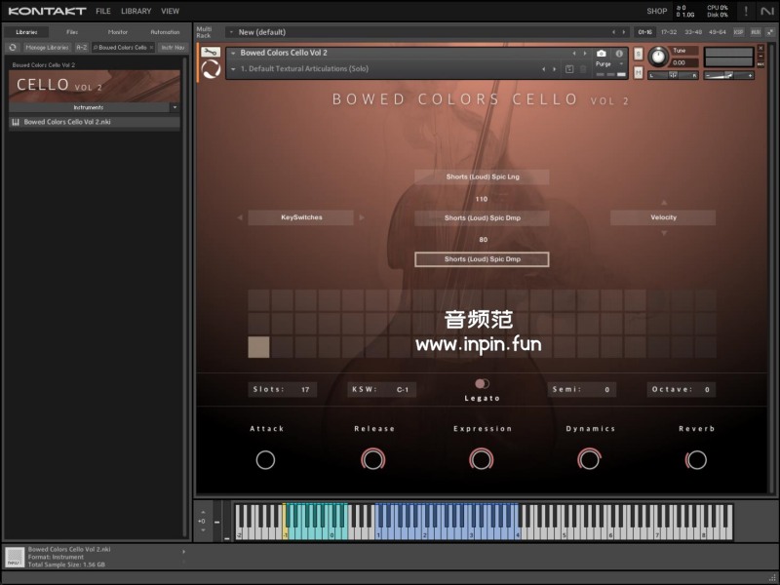Viewport: 780px width, 585px height.
Task: Select MIDI channel page 49-64
Action: [718, 32]
